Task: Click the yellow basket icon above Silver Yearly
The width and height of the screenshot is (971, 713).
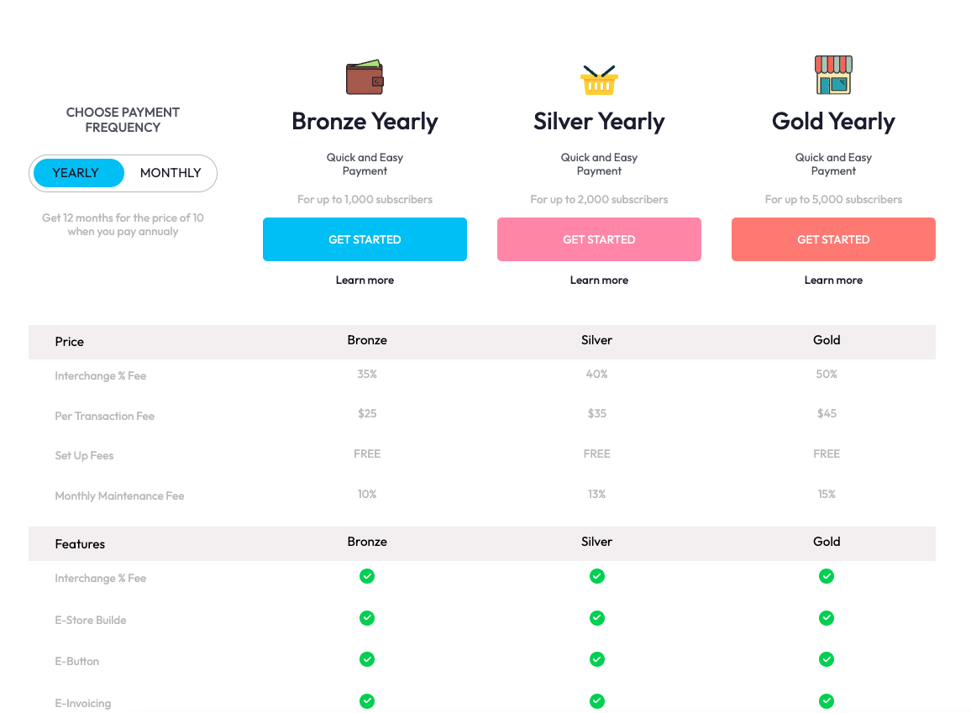Action: point(599,76)
